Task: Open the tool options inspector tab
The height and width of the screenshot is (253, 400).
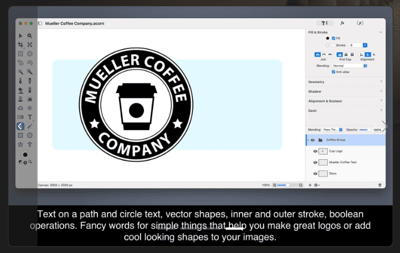Action: [324, 23]
